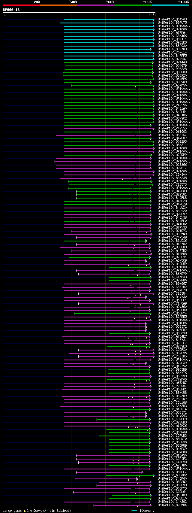Click the cyan ~100% identity legend bar

[x=170, y=5]
